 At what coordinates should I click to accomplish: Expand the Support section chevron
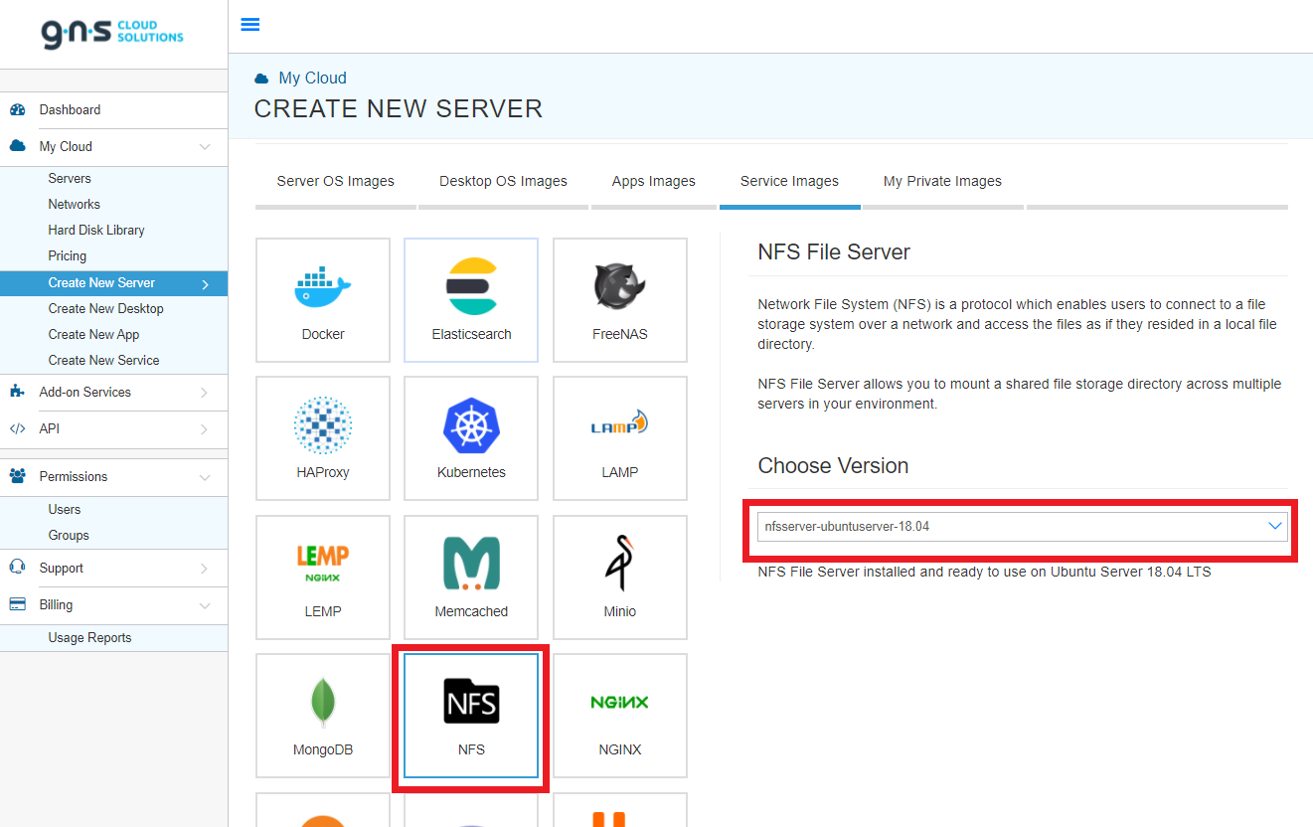click(205, 569)
